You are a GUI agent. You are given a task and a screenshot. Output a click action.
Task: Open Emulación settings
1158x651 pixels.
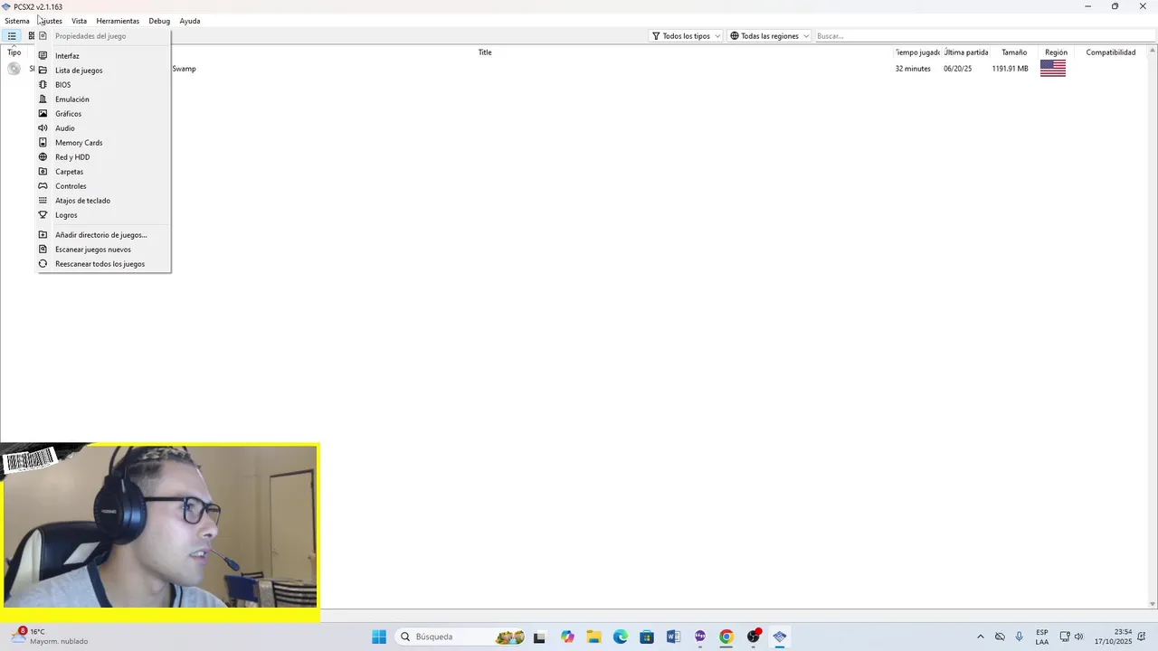coord(103,99)
